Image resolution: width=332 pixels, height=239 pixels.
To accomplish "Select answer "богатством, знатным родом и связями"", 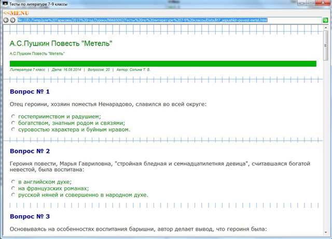I will coord(13,123).
